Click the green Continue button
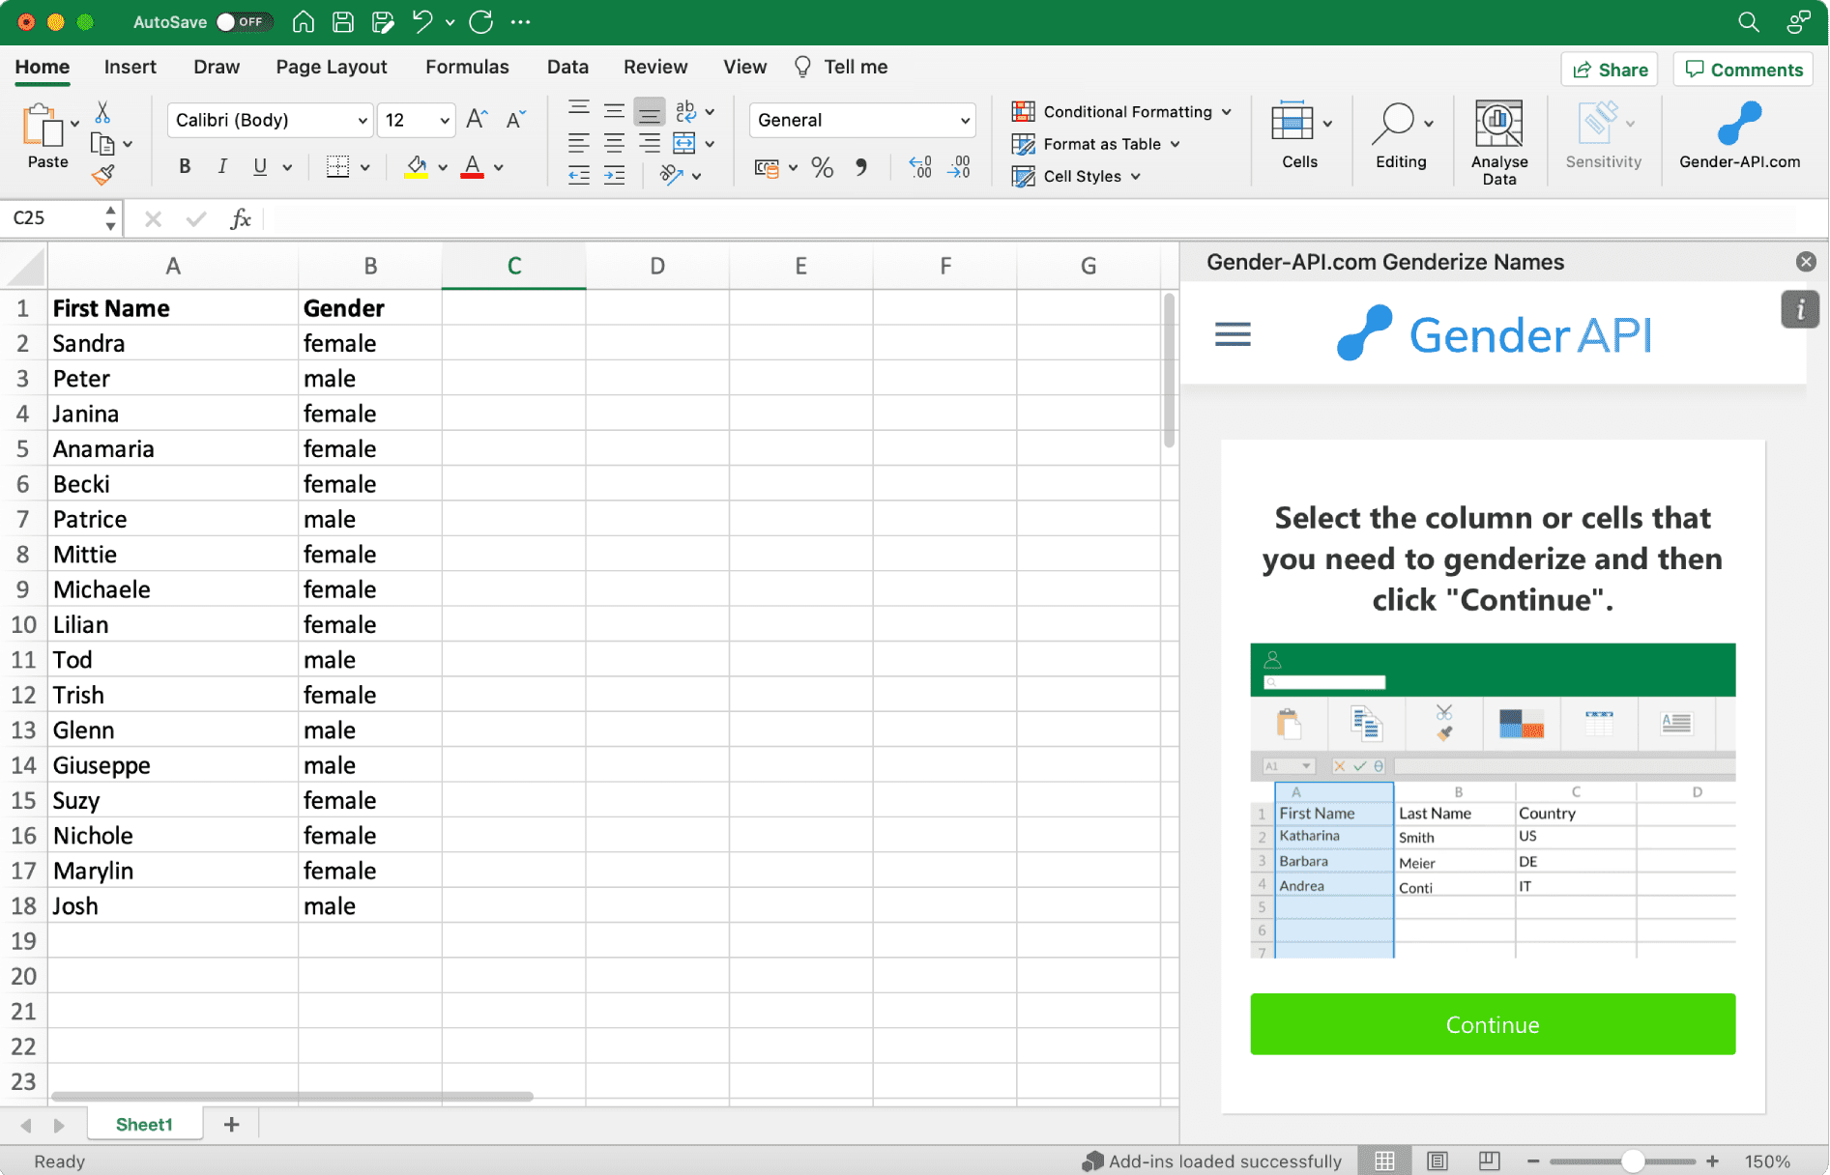This screenshot has width=1830, height=1175. click(1493, 1024)
